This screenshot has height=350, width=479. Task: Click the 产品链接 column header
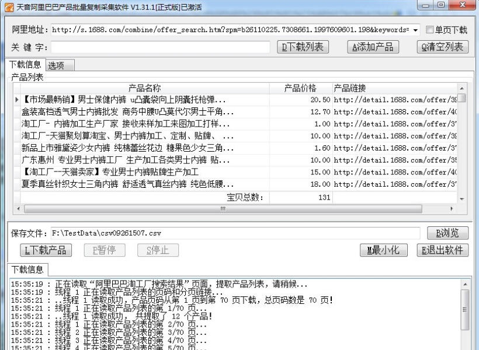pos(394,88)
